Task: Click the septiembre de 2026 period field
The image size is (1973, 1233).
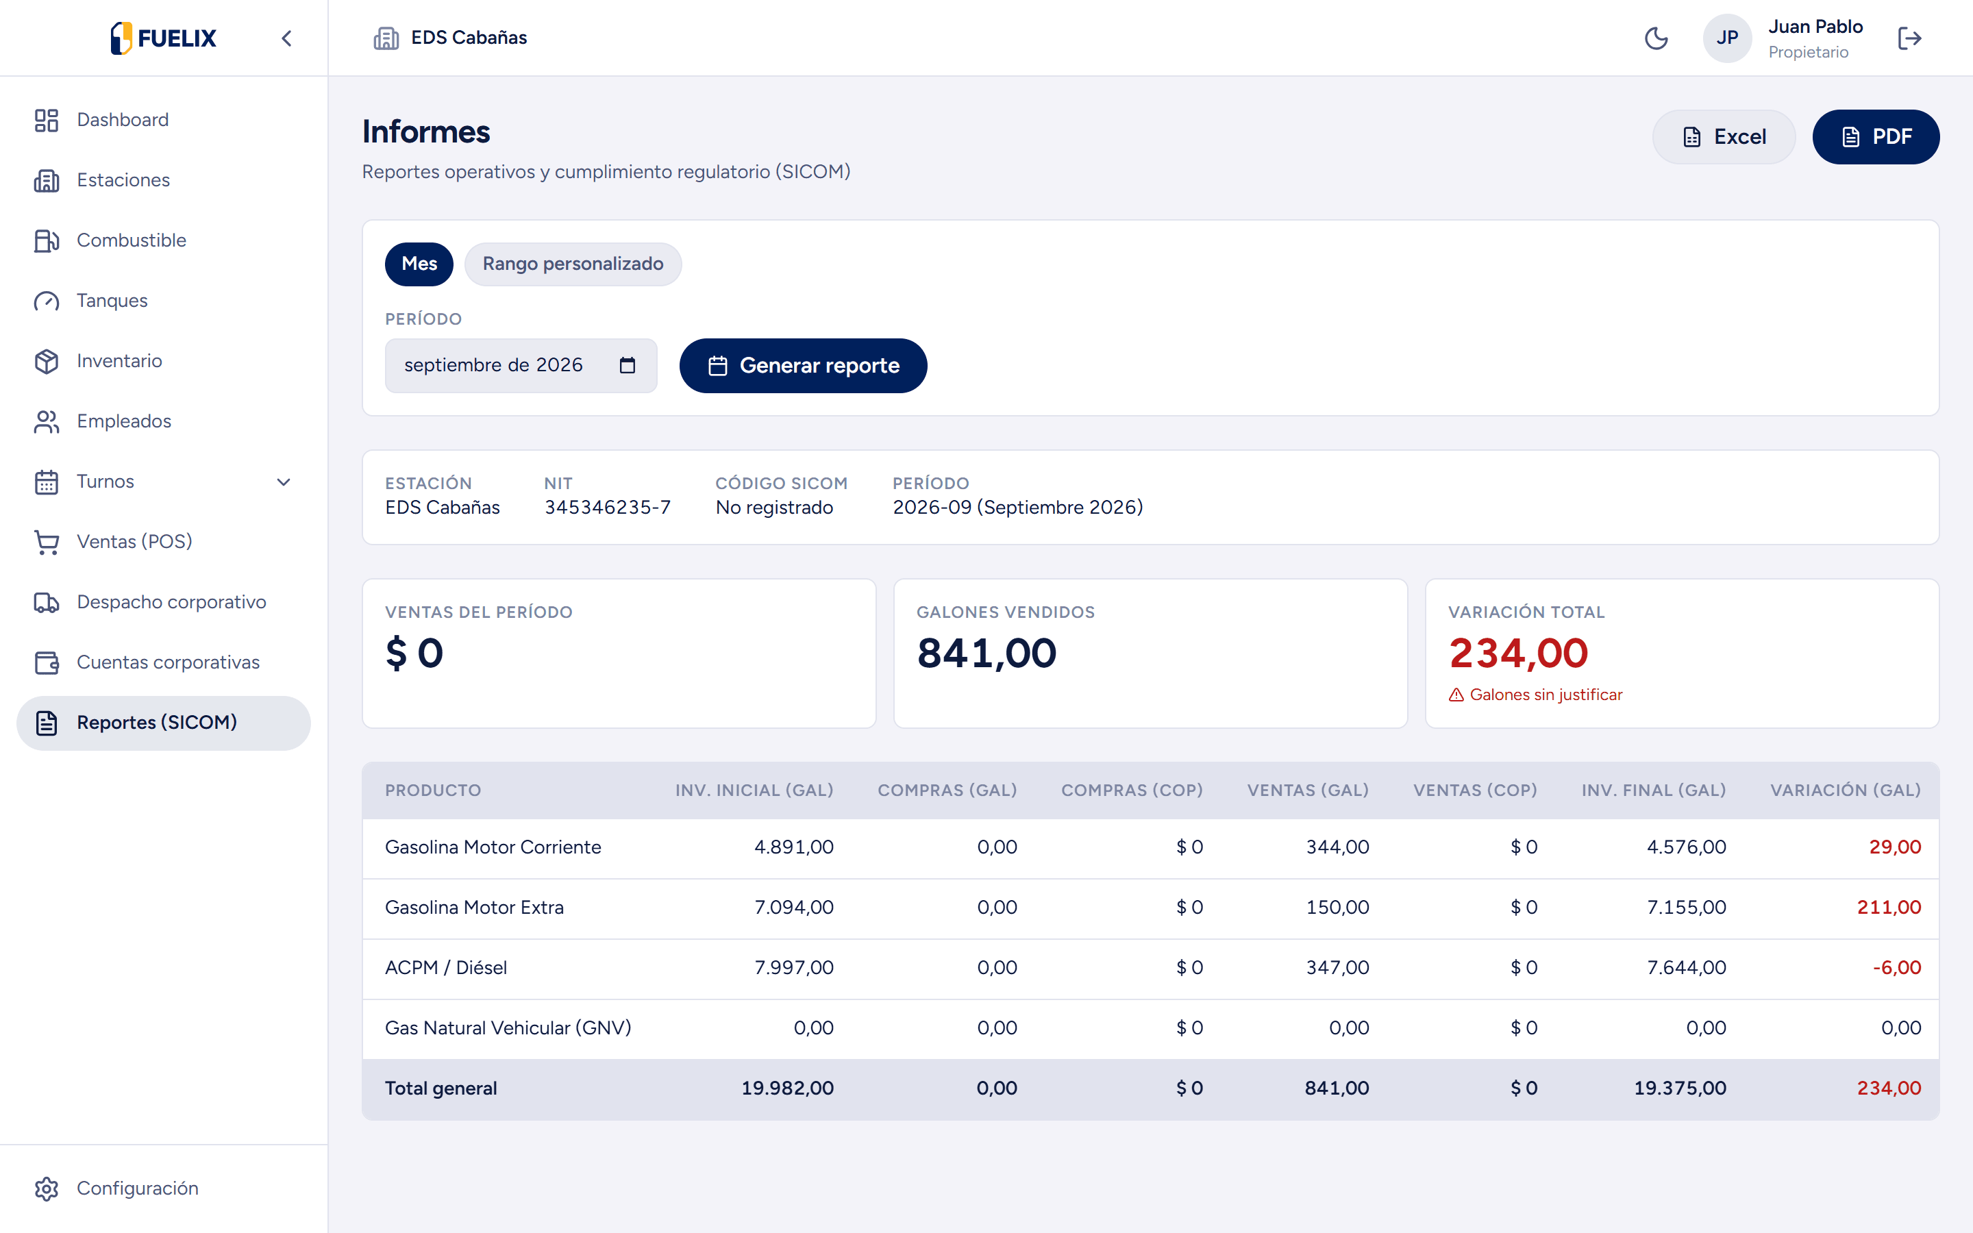Action: tap(521, 365)
